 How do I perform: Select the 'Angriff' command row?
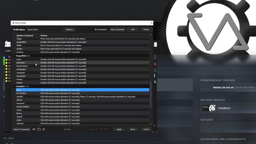click(x=83, y=116)
